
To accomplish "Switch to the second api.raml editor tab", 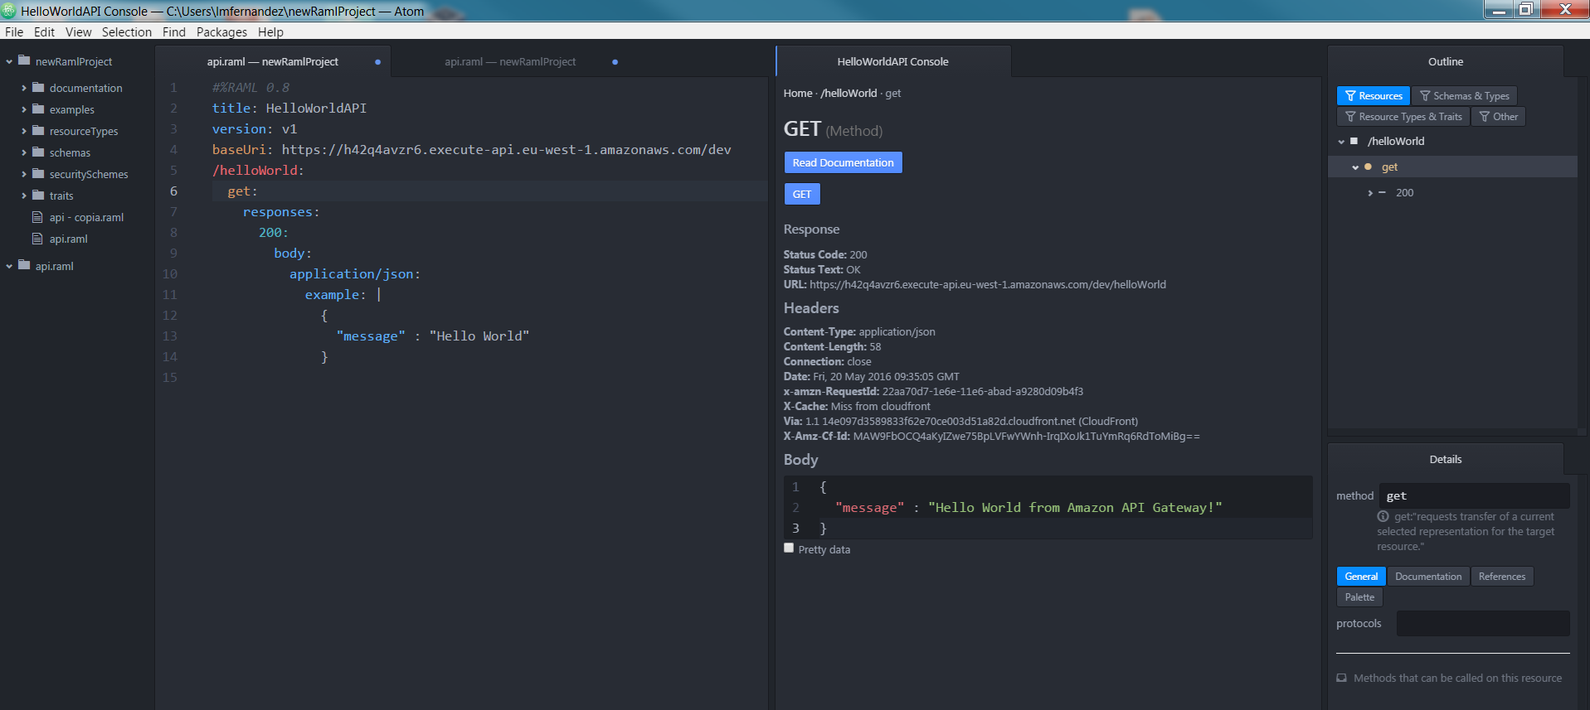I will (510, 62).
